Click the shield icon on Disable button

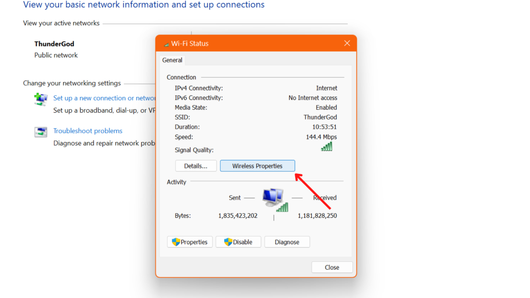point(228,242)
